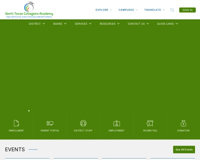Click the Donation money bag icon
Image resolution: width=200 pixels, height=160 pixels.
coord(183,123)
